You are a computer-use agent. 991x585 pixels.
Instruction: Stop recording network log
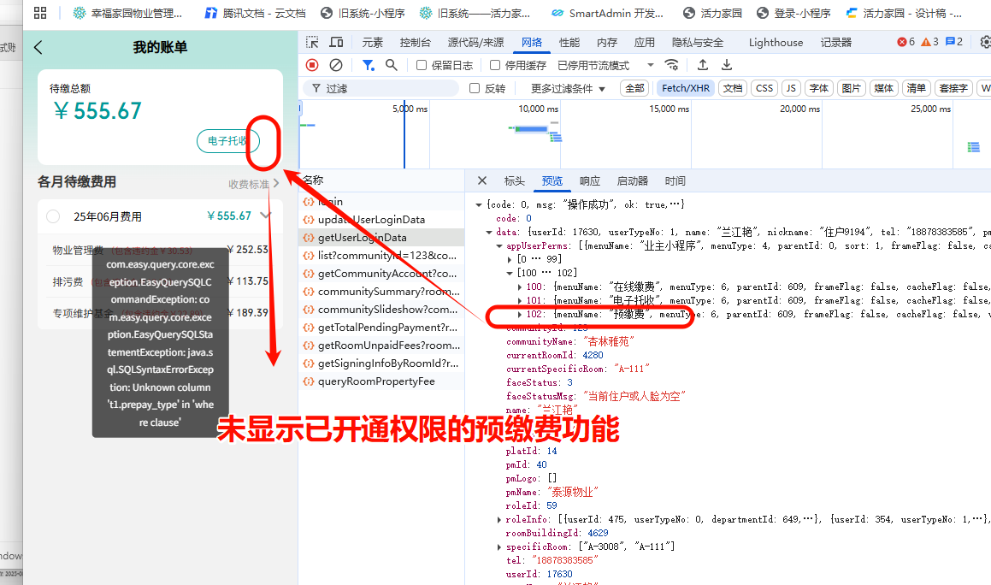312,65
